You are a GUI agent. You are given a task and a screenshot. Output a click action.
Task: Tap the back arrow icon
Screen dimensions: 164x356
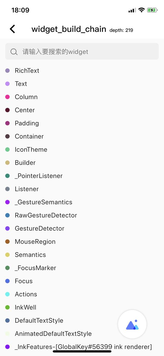pyautogui.click(x=12, y=29)
